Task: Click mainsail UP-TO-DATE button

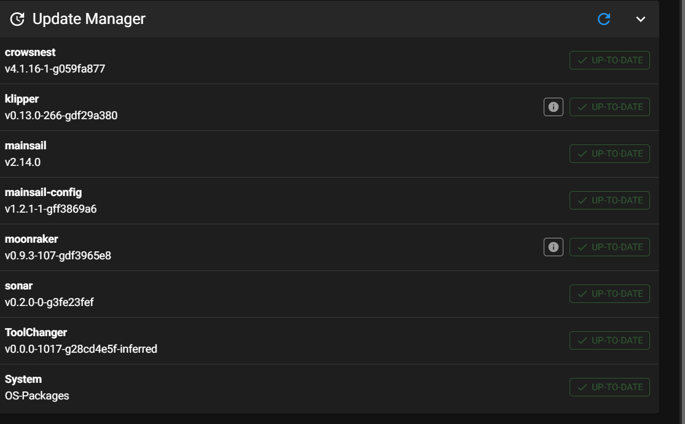Action: click(609, 154)
